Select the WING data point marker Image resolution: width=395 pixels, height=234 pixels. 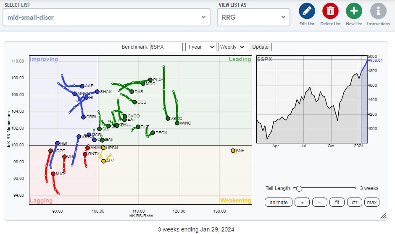point(177,123)
